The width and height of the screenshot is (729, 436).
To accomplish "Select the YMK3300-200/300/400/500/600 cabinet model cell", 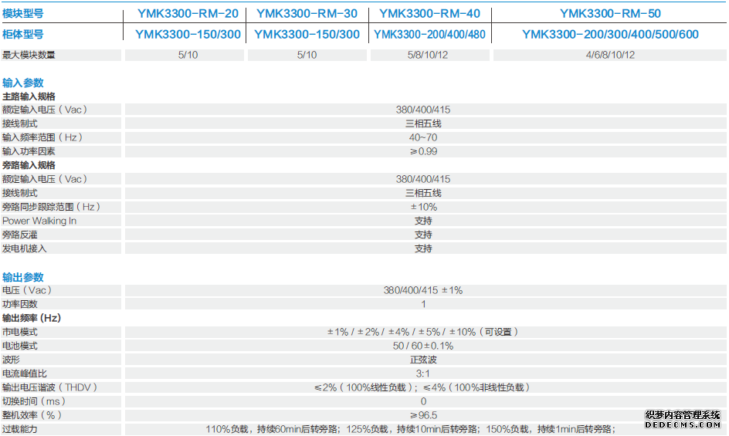I will click(610, 34).
